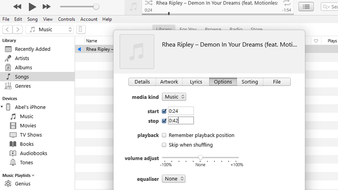Screen dimensions: 338x190
Task: Select the Options tab
Action: 223,82
